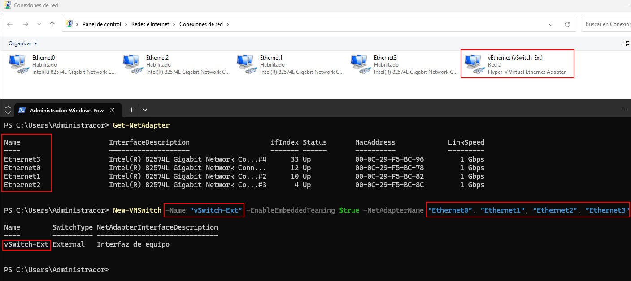The image size is (631, 281).
Task: Open recent locations dropdown arrow
Action: tap(39, 24)
